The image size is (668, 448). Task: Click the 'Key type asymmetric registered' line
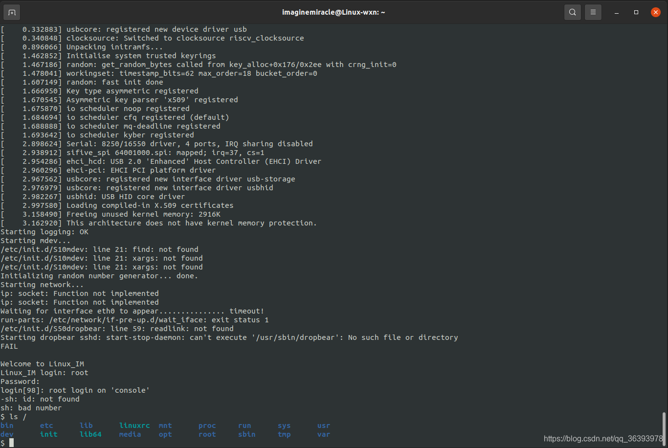pyautogui.click(x=100, y=91)
